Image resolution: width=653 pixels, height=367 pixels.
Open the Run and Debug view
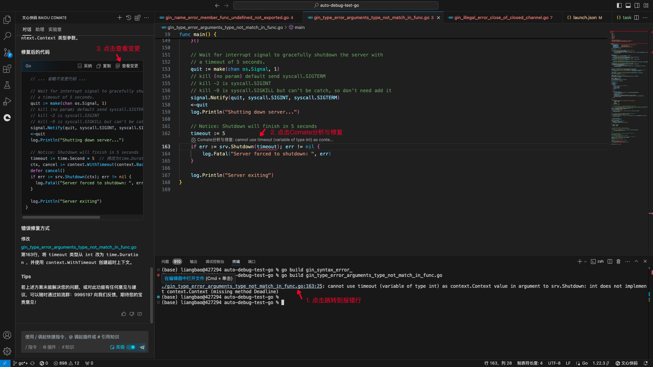click(x=7, y=101)
